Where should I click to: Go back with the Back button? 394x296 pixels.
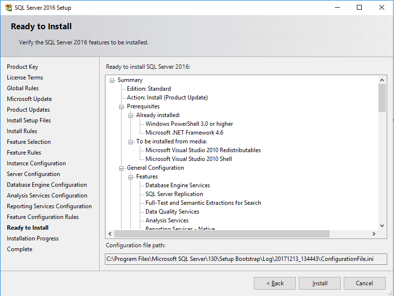(275, 283)
